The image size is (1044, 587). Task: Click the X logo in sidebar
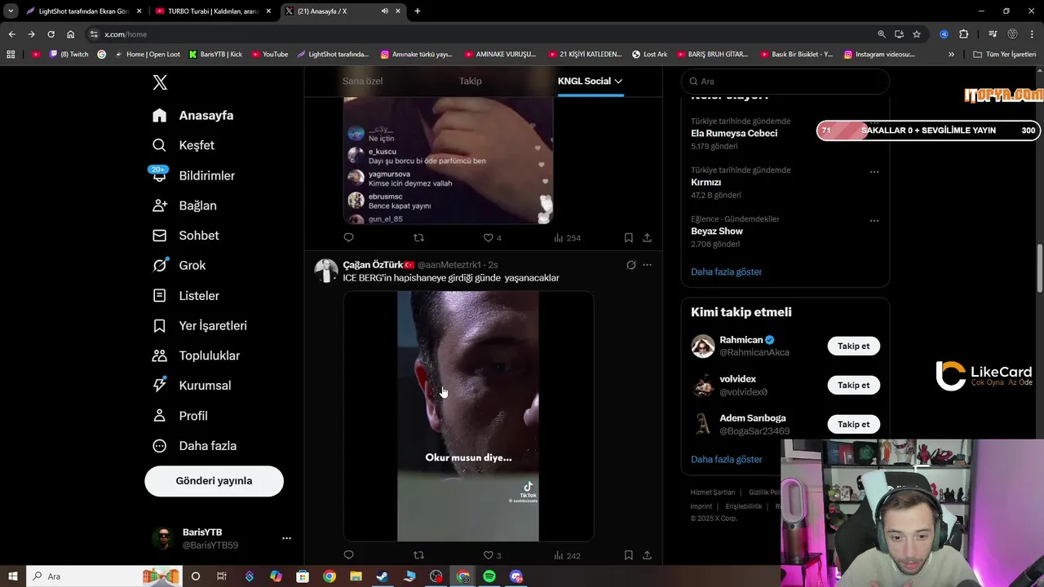point(160,82)
